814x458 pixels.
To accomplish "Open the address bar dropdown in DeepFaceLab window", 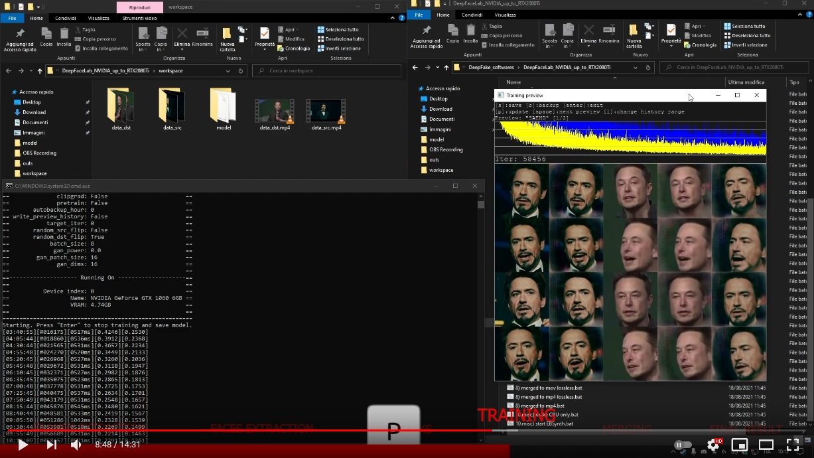I will pyautogui.click(x=637, y=67).
